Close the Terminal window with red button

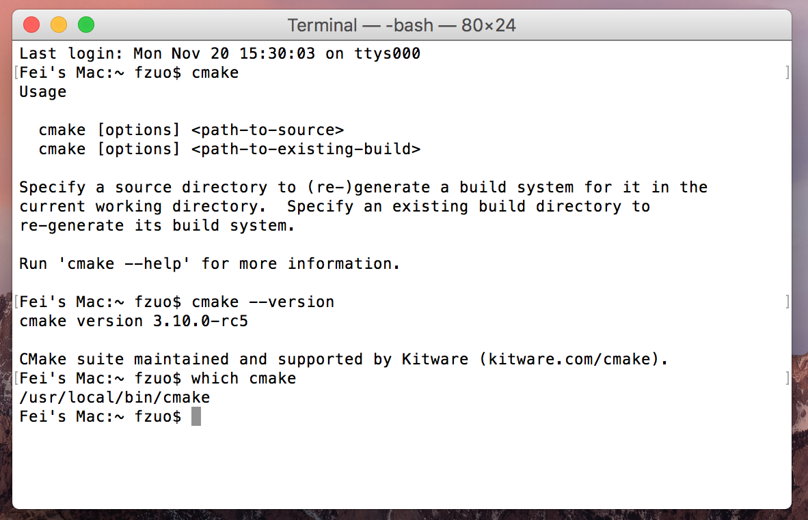point(31,25)
